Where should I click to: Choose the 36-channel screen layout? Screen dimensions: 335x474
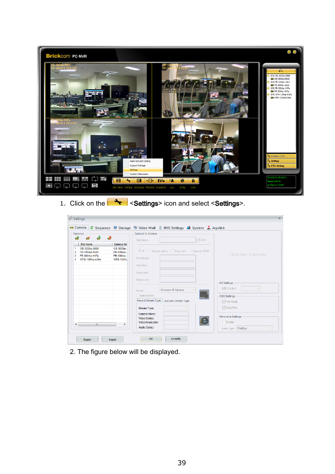click(x=66, y=186)
